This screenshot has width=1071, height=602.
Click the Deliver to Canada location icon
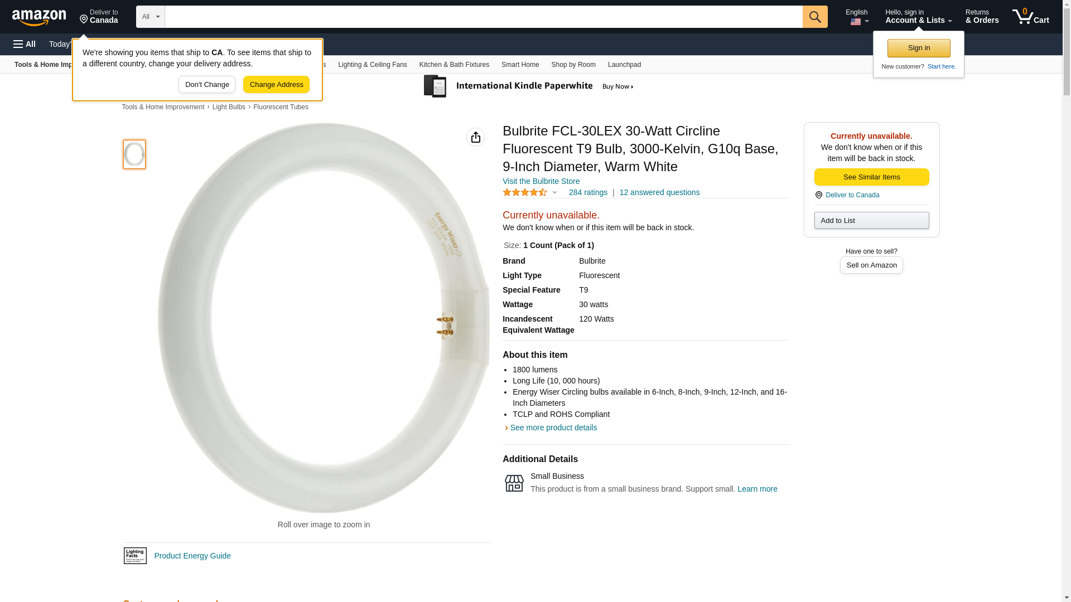point(819,195)
